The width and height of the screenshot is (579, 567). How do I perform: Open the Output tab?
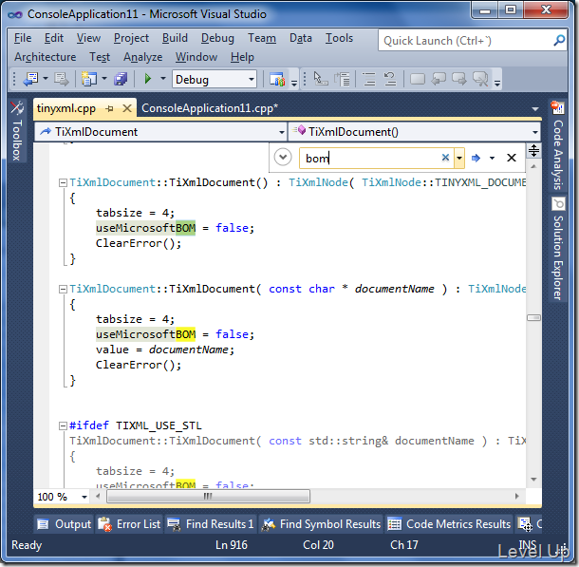pyautogui.click(x=65, y=524)
